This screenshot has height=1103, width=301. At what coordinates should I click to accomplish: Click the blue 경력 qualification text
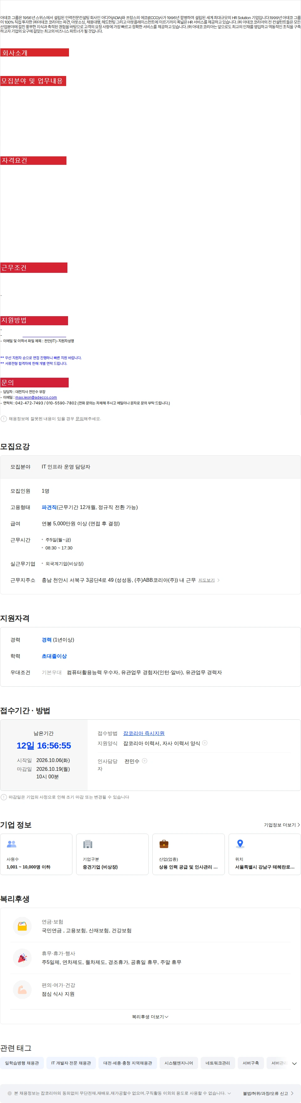(47, 640)
